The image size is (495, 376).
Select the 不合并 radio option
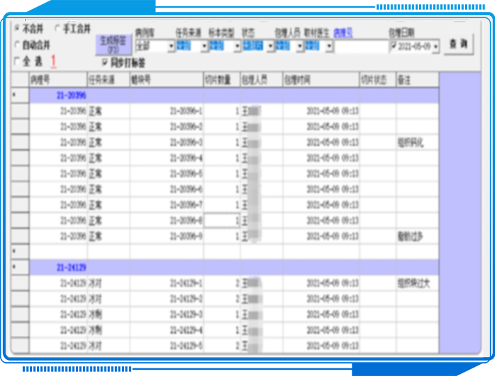17,29
